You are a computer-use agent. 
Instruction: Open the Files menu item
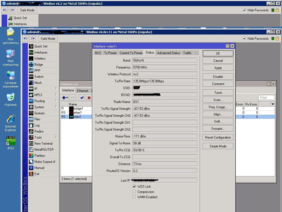coord(44,119)
